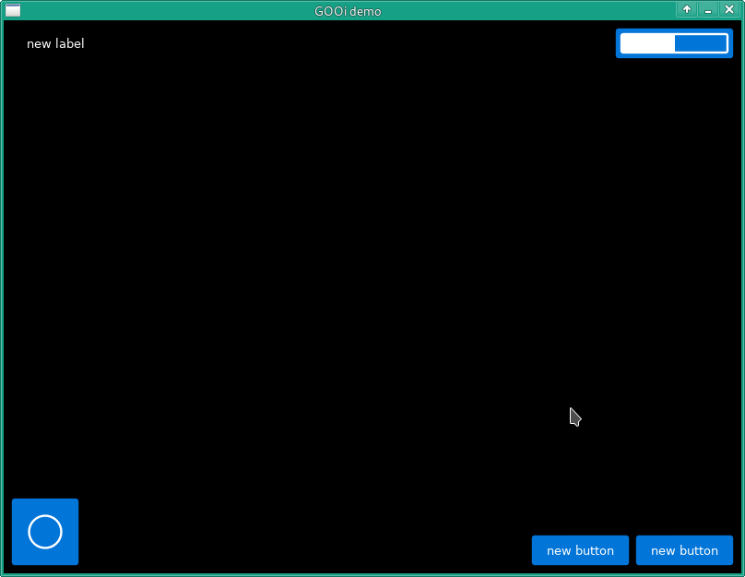Click the blue circle button
This screenshot has width=745, height=577.
45,532
